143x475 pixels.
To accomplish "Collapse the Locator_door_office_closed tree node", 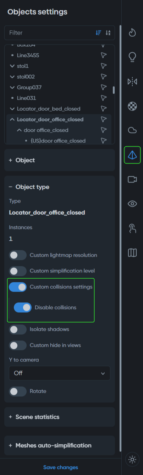I will (x=12, y=119).
